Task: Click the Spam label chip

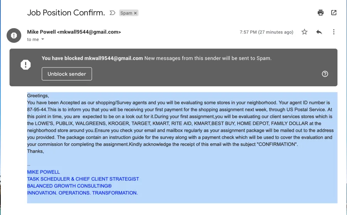Action: 128,13
